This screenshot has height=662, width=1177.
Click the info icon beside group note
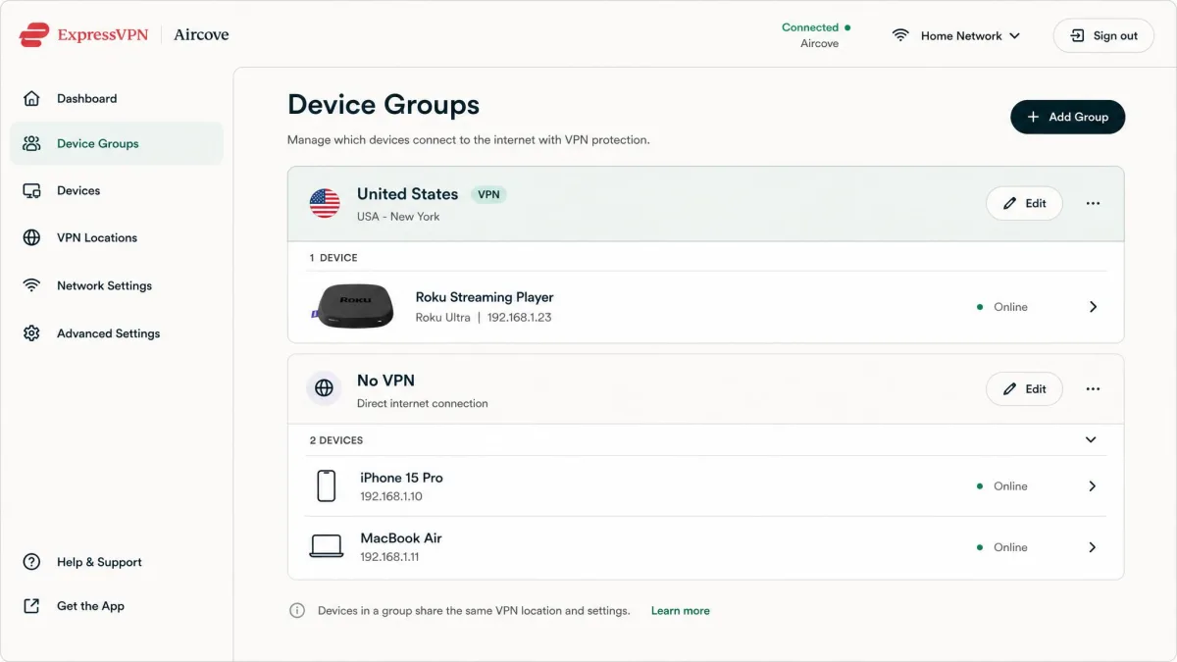tap(297, 610)
